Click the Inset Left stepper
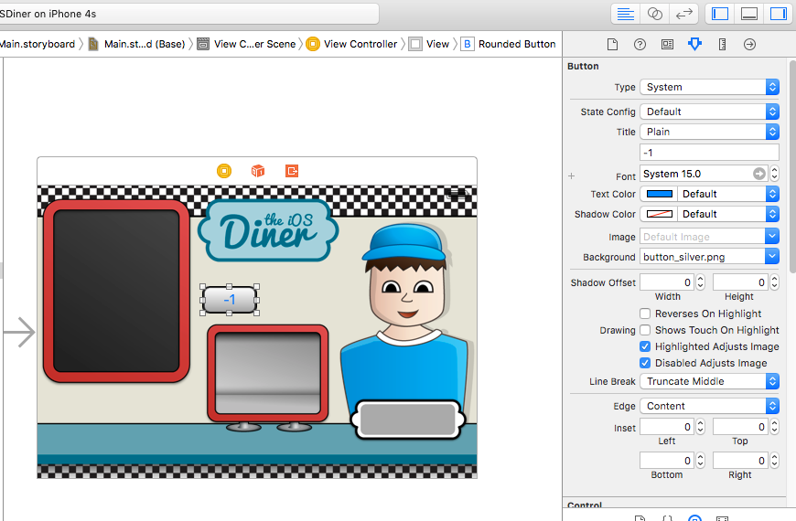 click(x=701, y=427)
